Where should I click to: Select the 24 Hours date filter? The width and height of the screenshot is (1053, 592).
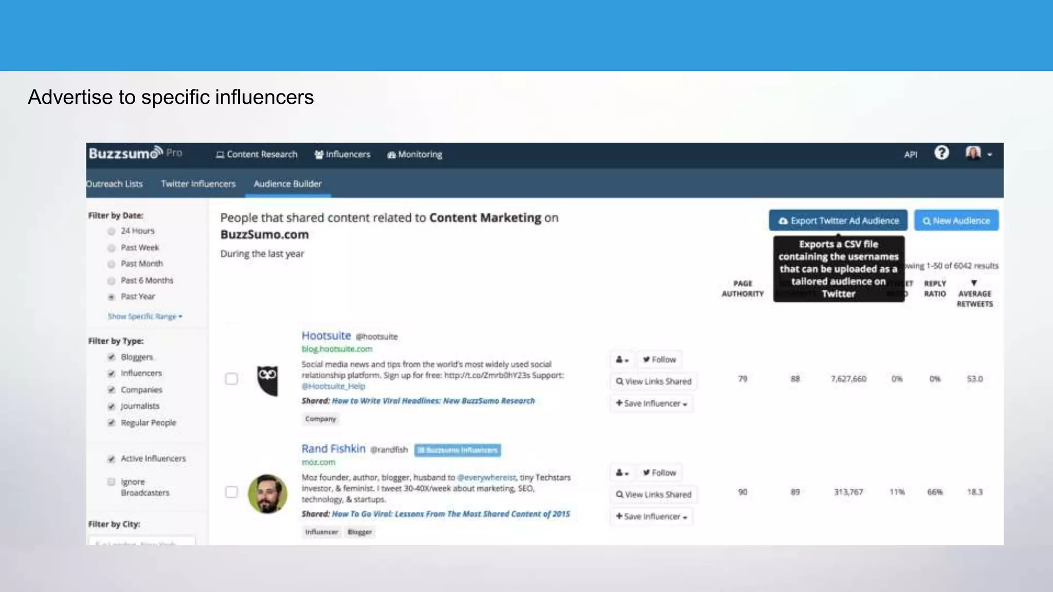click(111, 231)
